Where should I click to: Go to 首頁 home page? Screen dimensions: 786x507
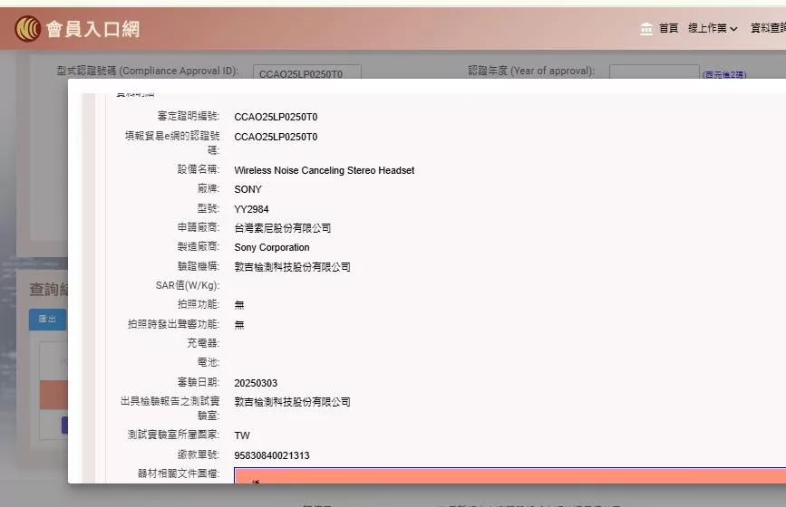point(668,29)
